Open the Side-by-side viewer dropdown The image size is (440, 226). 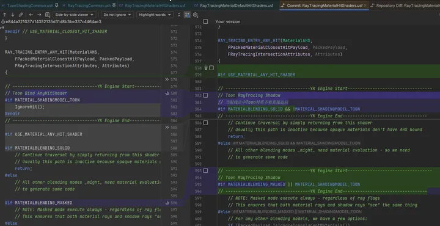pos(75,15)
